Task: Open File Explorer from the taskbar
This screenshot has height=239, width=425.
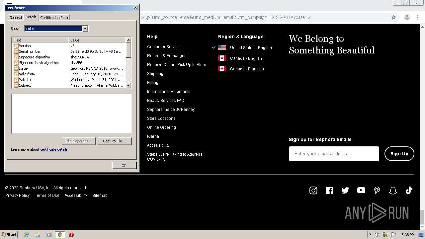Action: [38, 235]
